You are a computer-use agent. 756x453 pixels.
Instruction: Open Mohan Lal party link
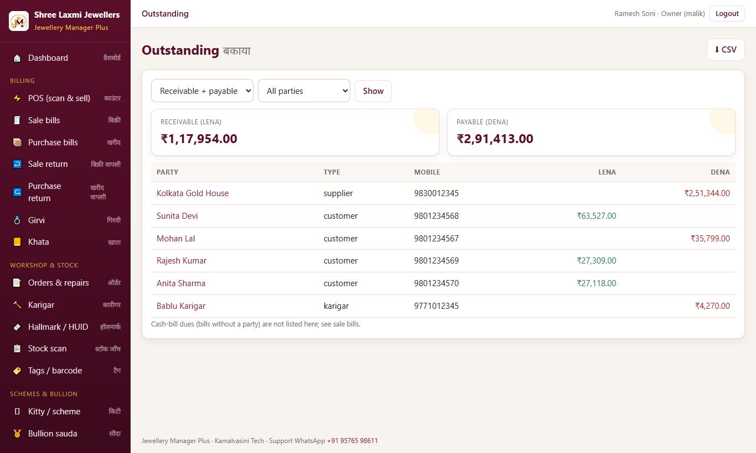click(x=176, y=239)
